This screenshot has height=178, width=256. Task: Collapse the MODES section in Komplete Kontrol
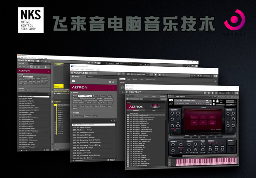pyautogui.click(x=72, y=113)
